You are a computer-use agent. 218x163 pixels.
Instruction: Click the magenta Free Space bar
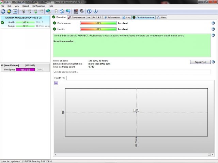25,70
